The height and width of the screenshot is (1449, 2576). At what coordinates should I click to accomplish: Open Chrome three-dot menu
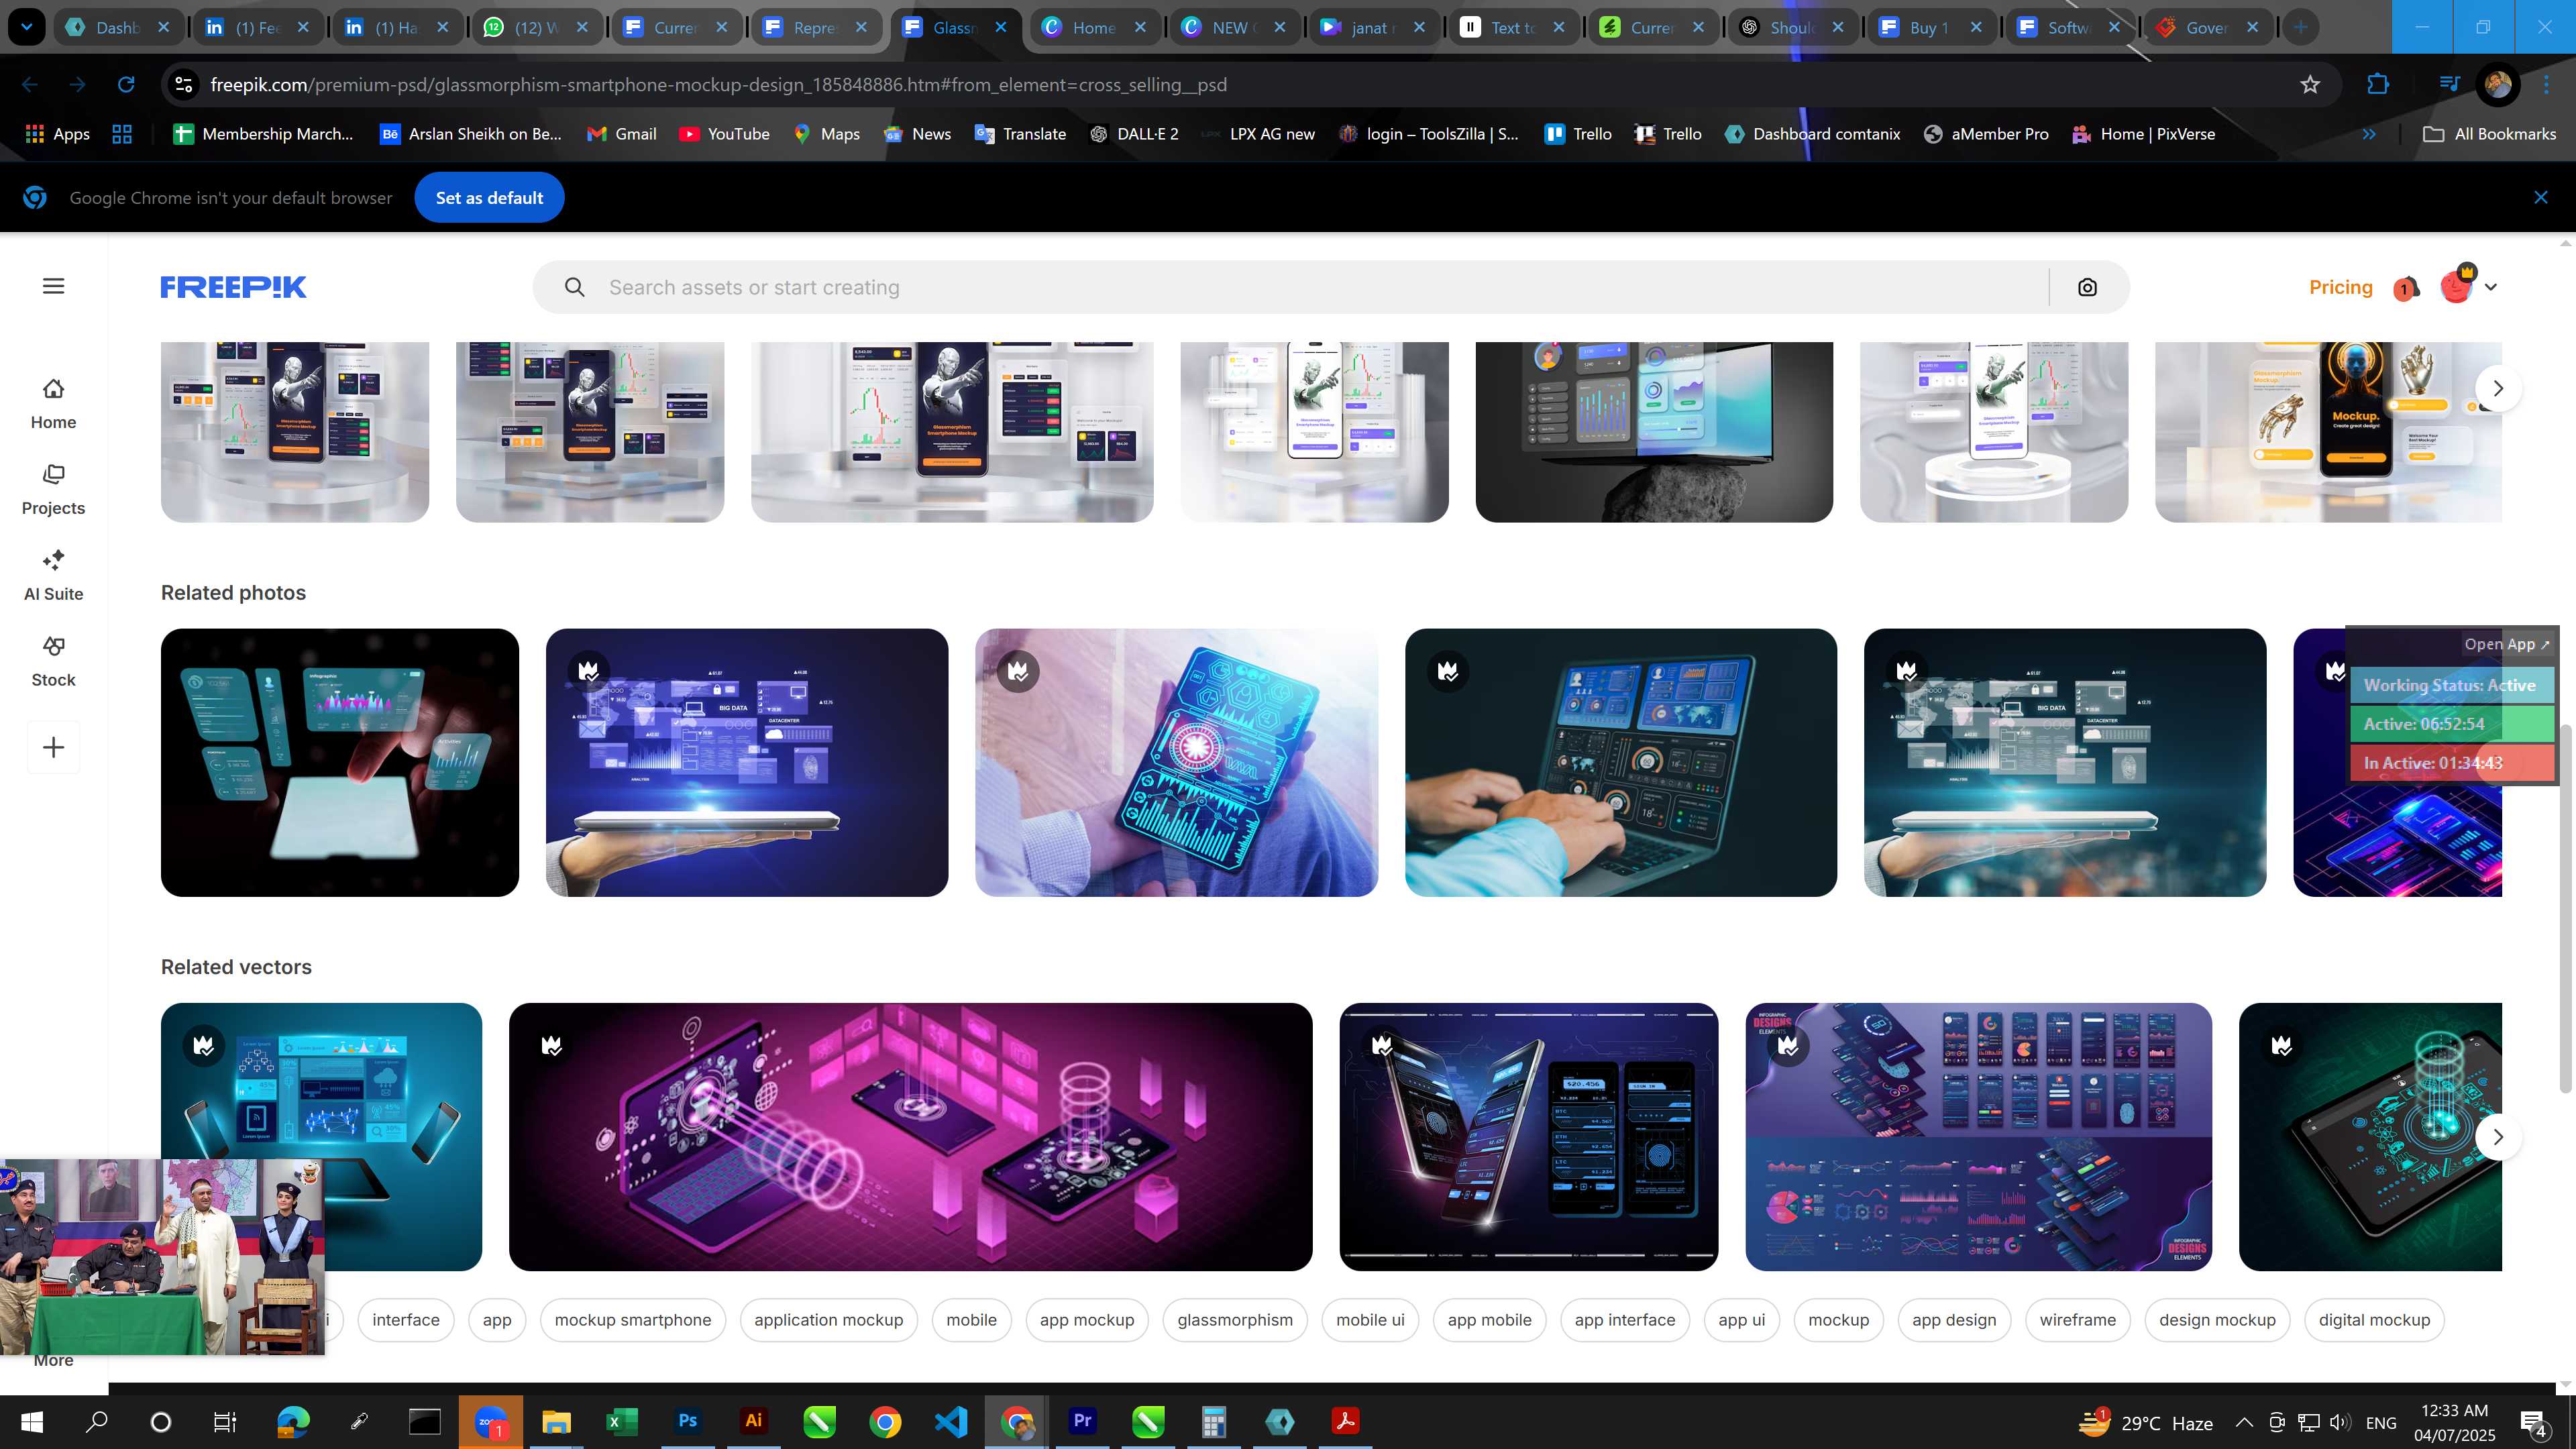(2546, 85)
